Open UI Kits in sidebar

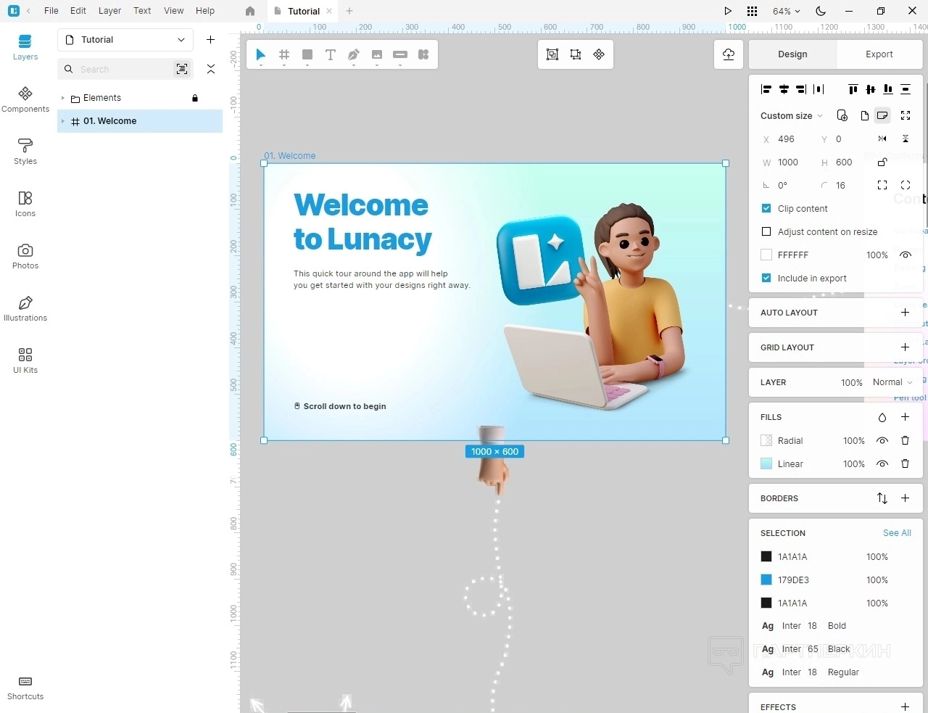pos(25,360)
